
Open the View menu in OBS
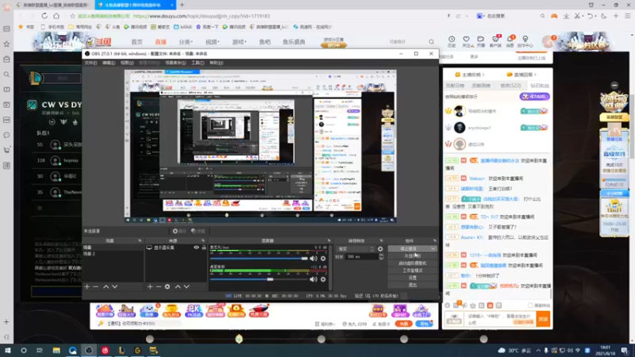point(127,63)
